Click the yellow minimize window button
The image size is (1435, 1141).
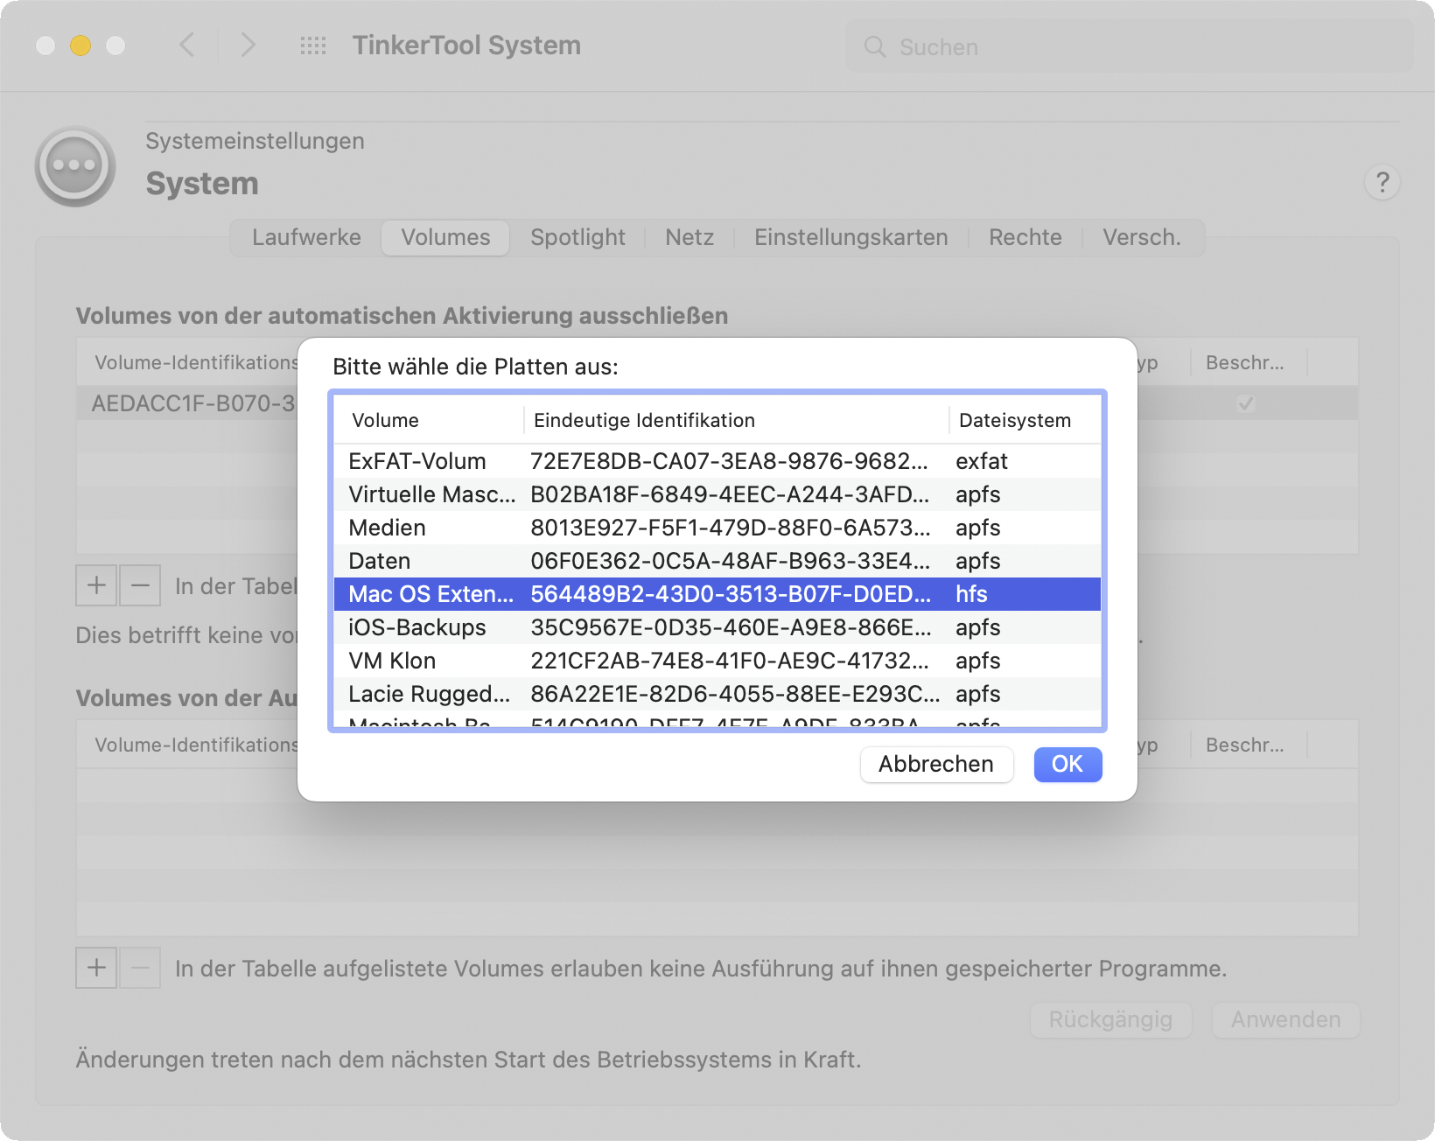(x=80, y=45)
